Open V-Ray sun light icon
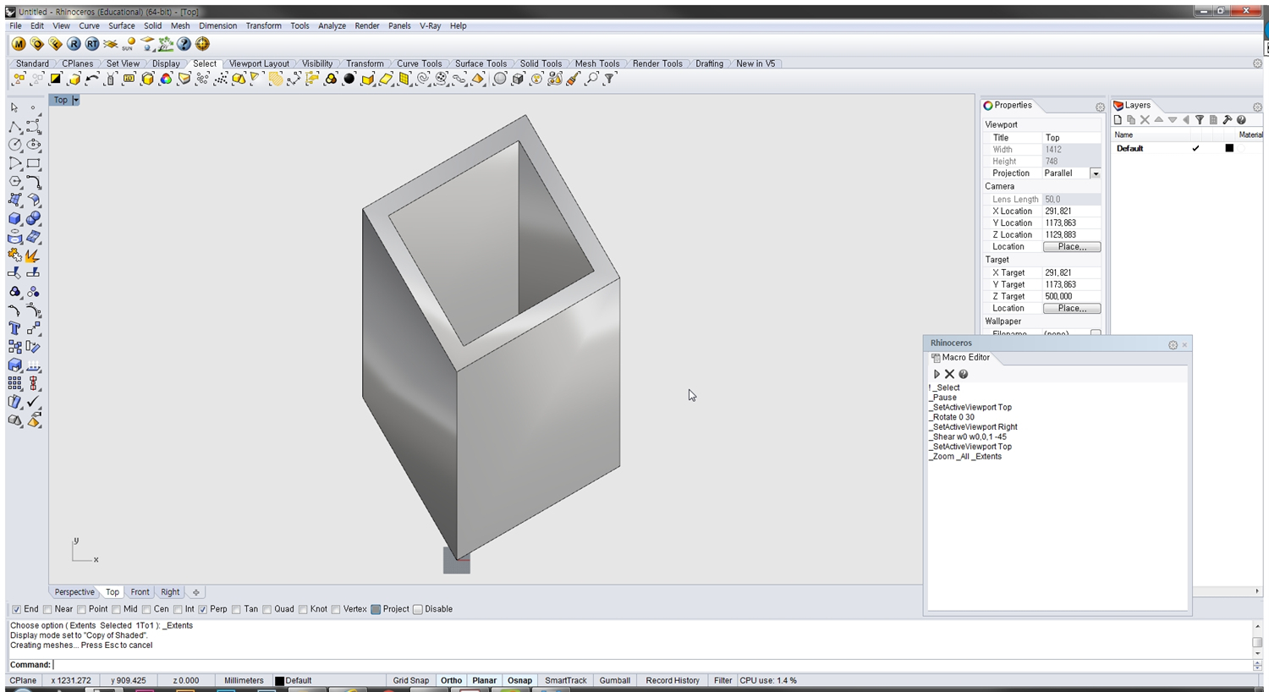Screen dimensions: 1269x692 coord(129,44)
